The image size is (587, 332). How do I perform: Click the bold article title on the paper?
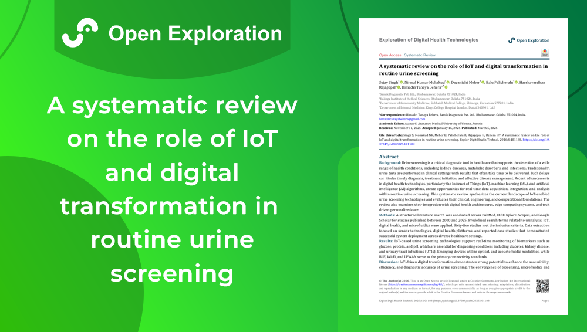464,70
